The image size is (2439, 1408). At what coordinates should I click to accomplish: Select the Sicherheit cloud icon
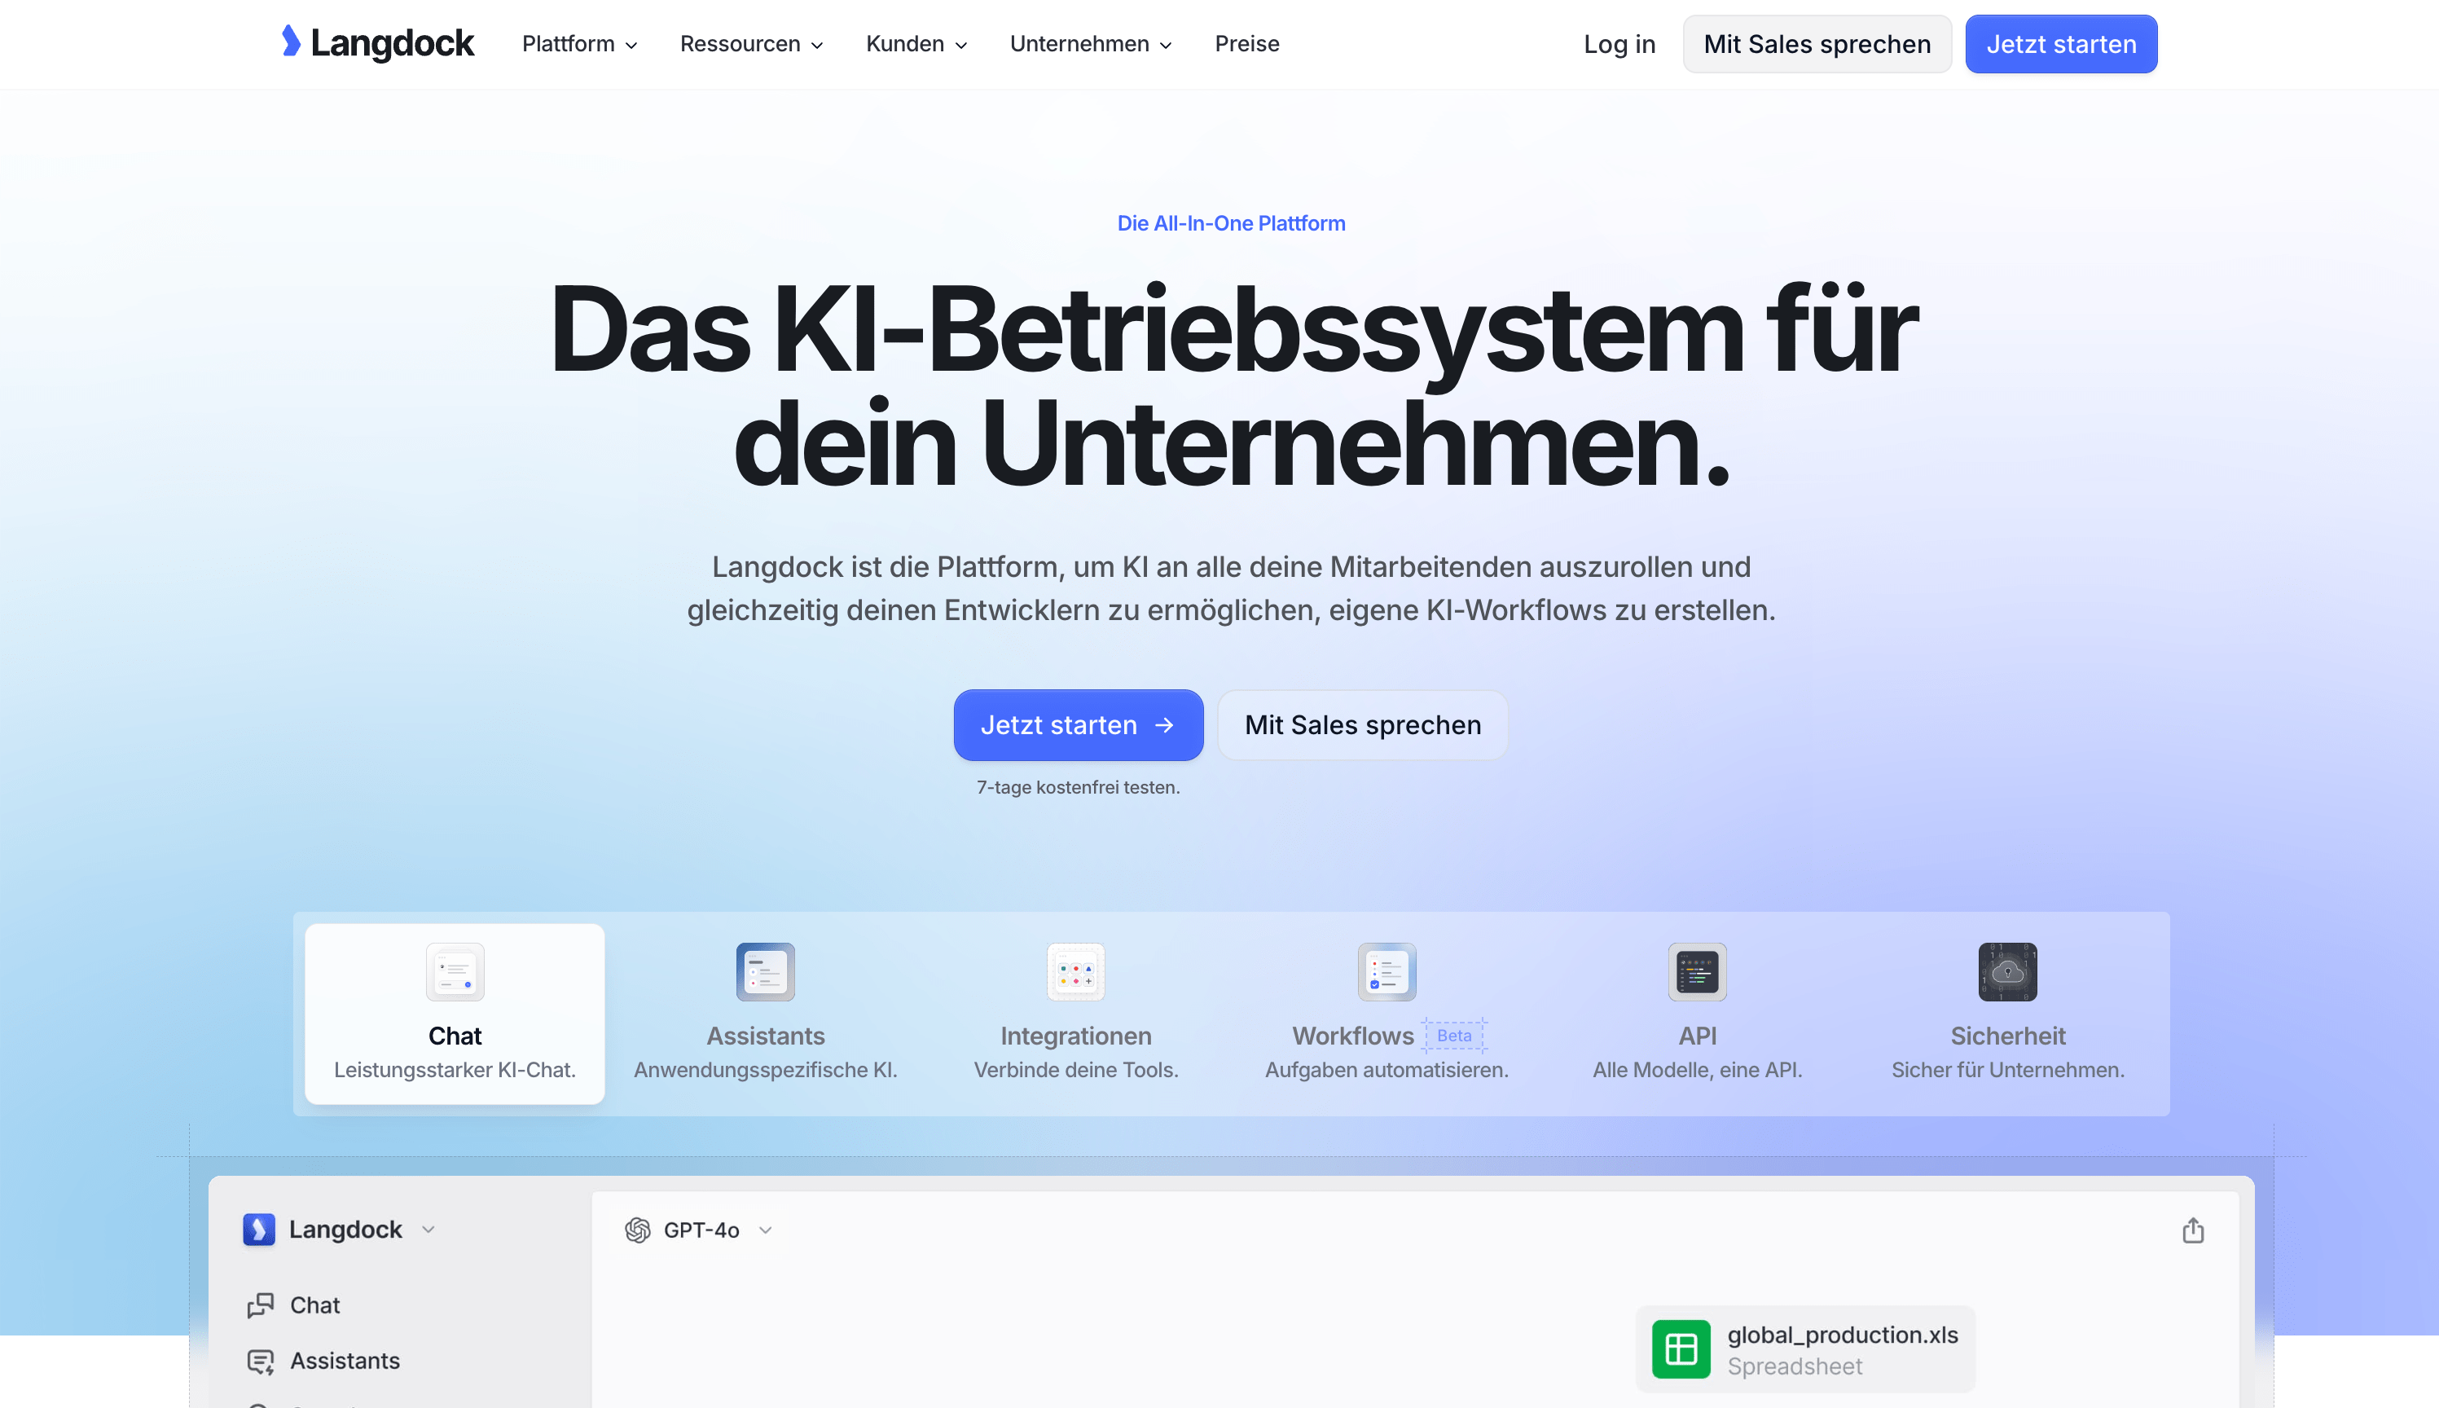coord(2007,972)
